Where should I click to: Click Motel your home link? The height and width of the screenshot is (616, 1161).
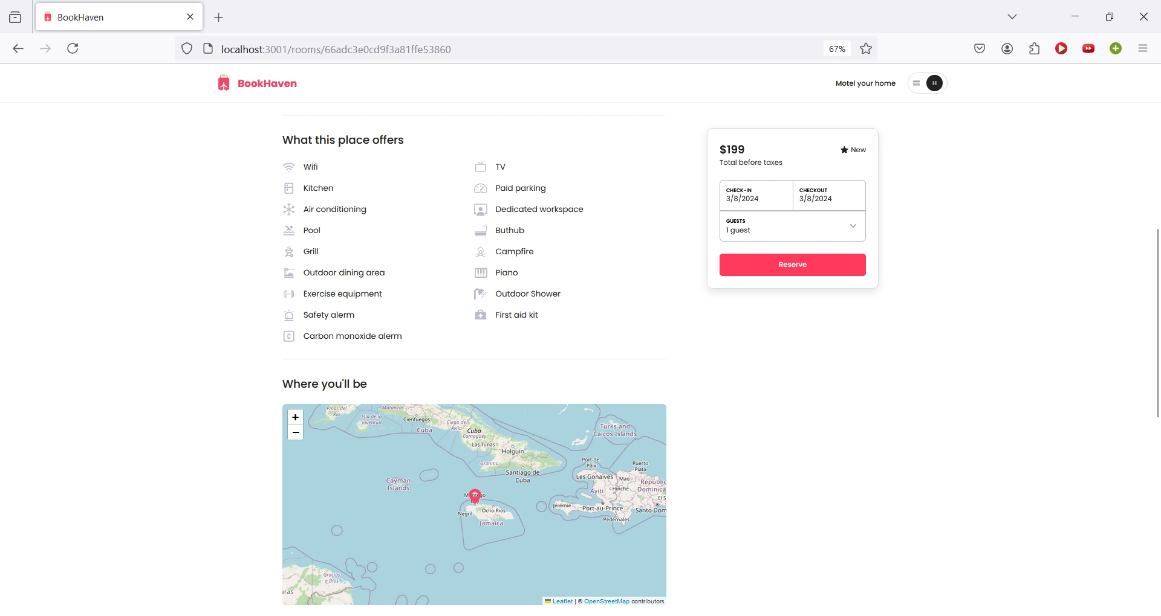click(x=865, y=84)
